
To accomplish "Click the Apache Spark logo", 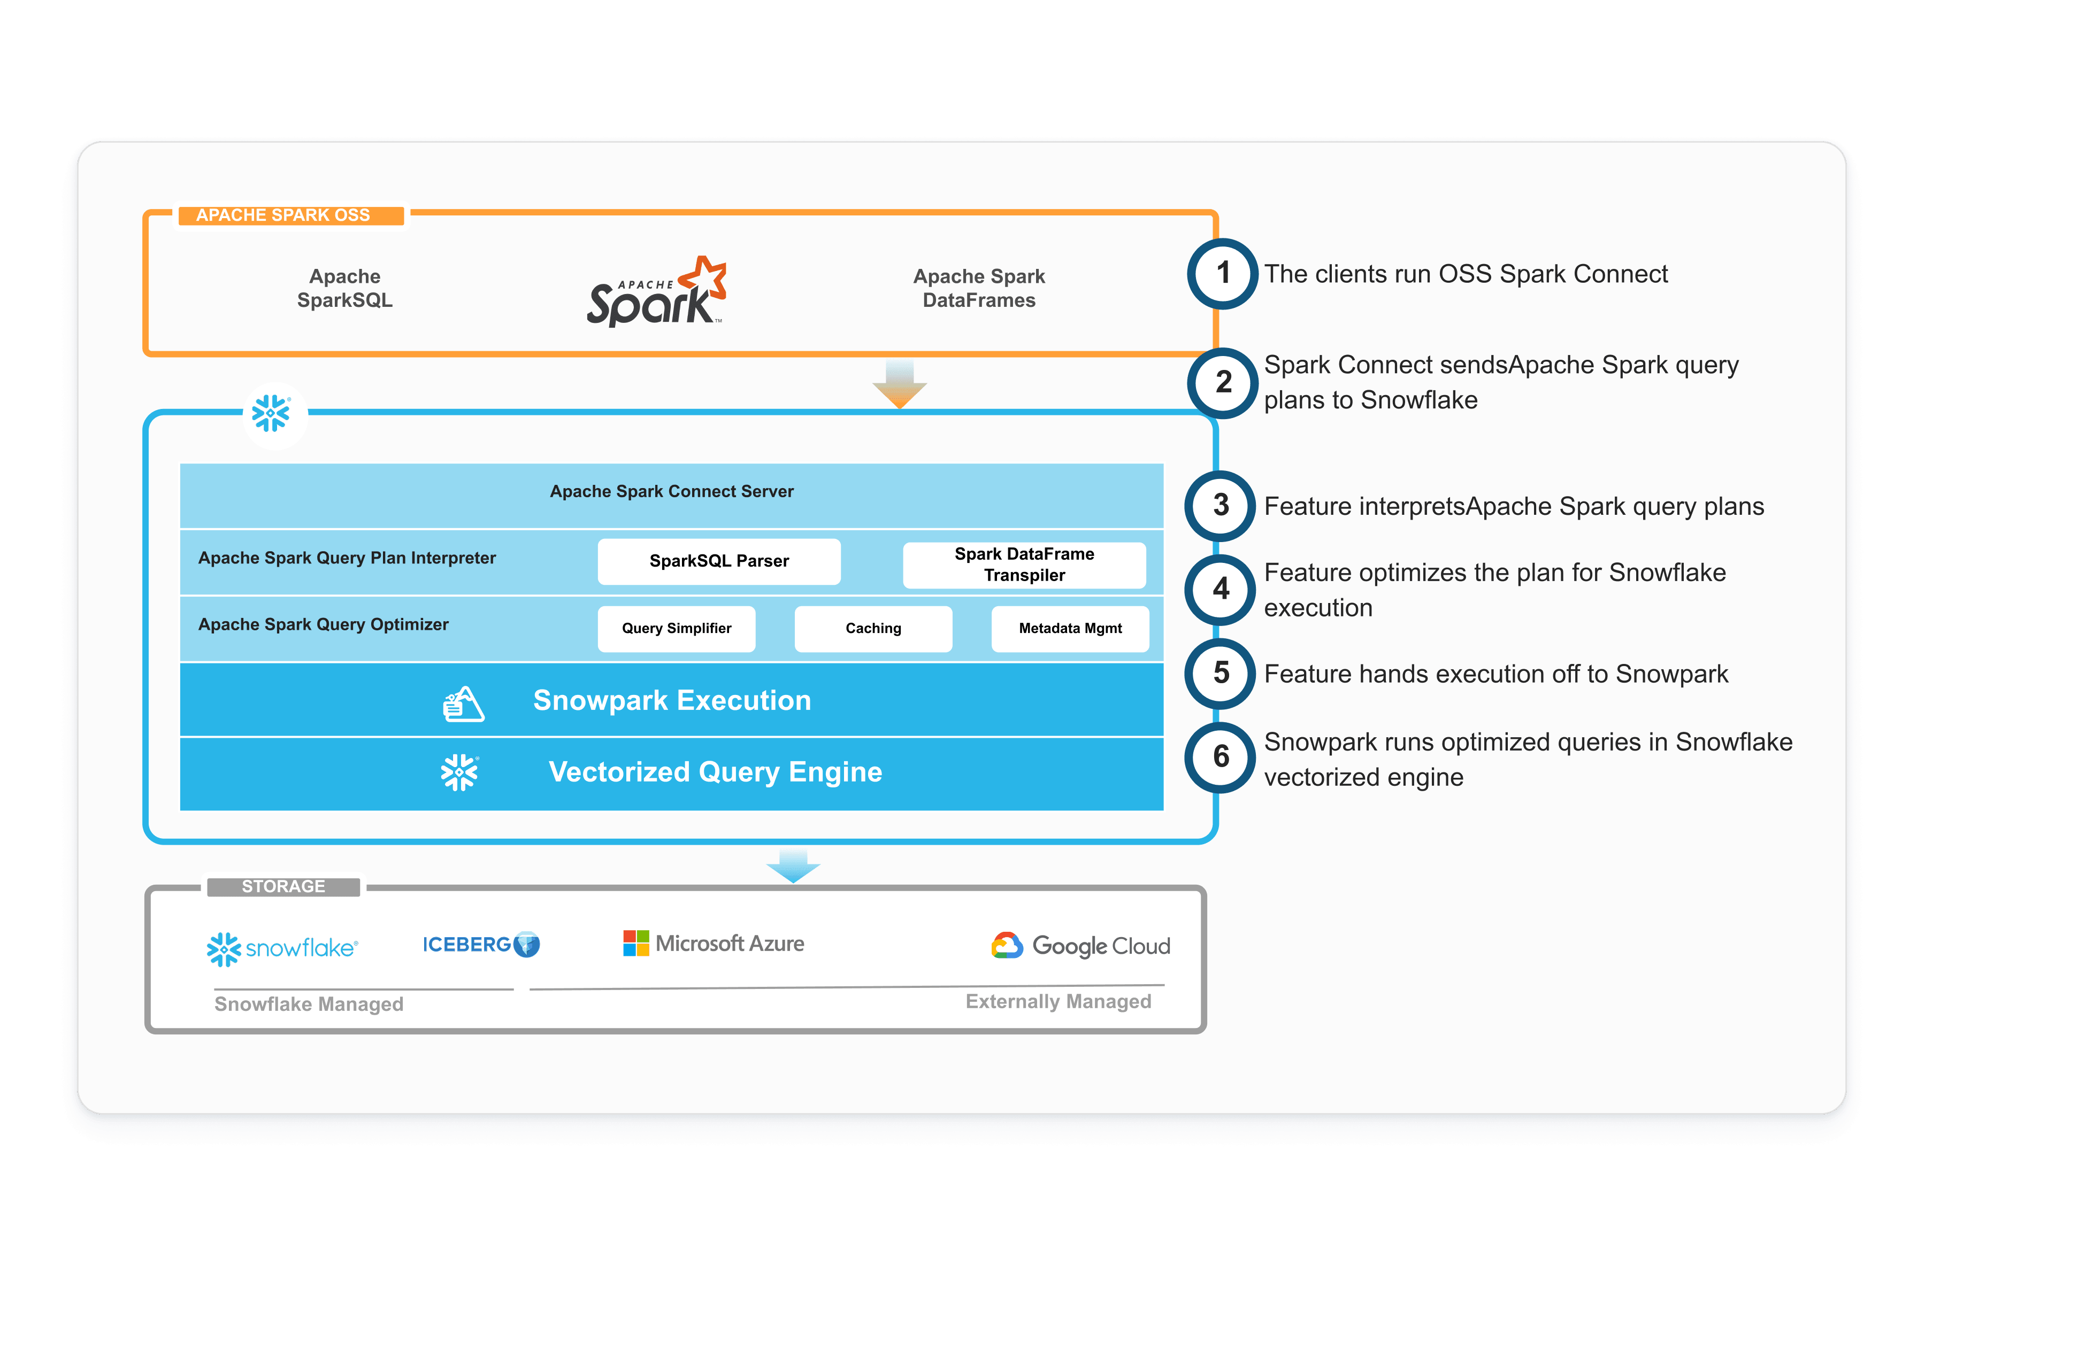I will (656, 292).
